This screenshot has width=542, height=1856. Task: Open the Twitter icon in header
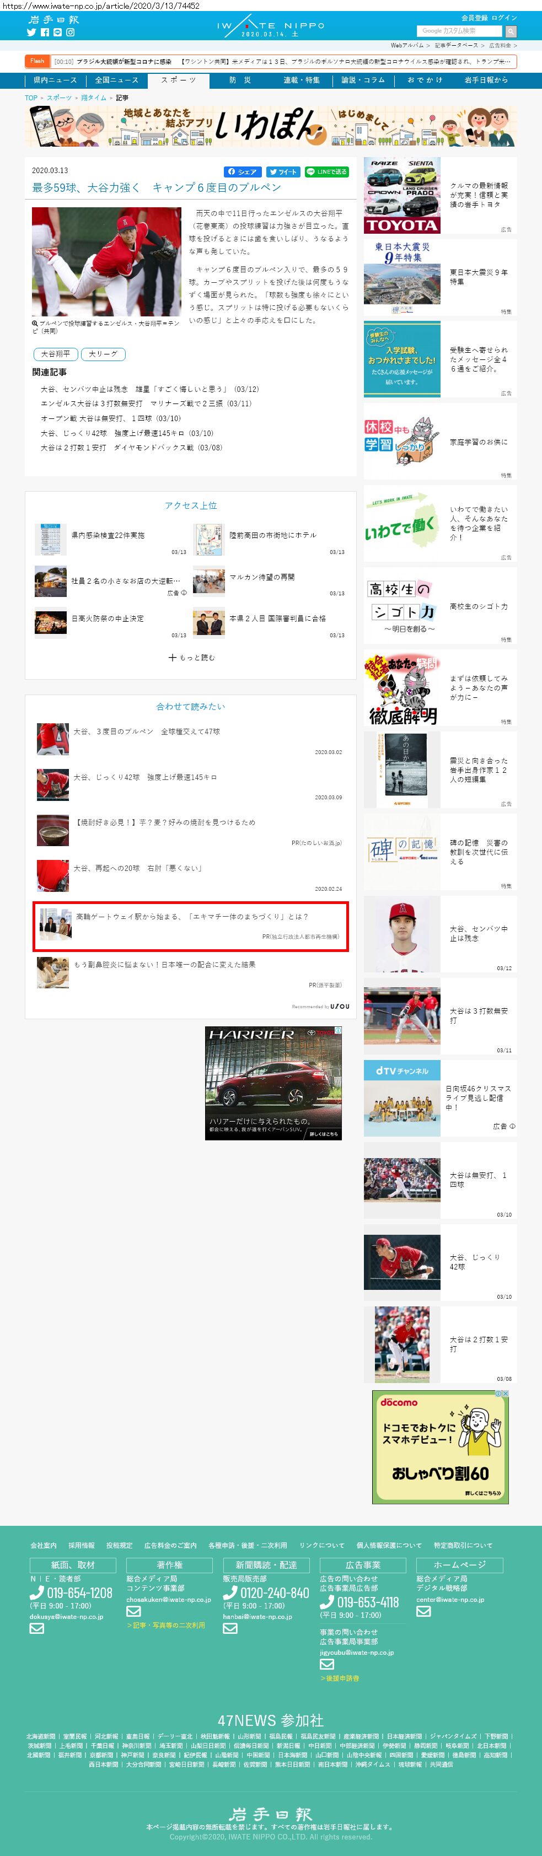31,33
